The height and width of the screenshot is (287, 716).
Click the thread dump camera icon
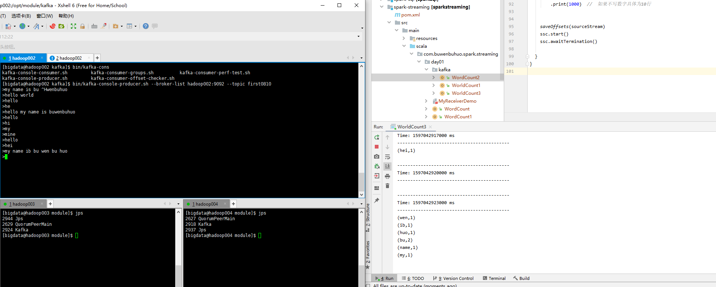(x=377, y=157)
